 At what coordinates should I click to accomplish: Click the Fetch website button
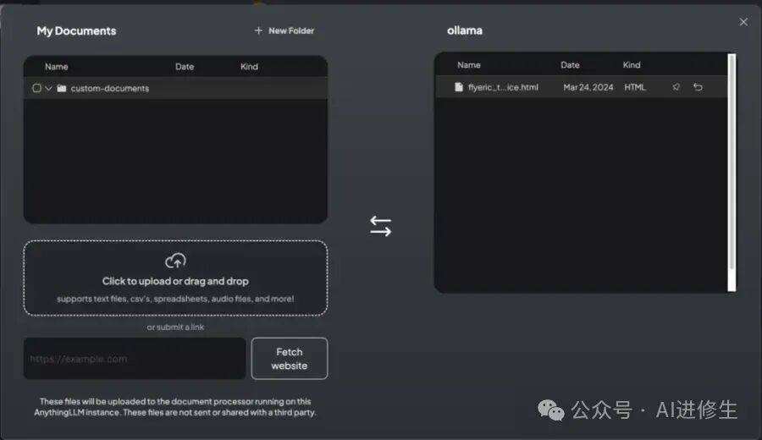coord(290,359)
